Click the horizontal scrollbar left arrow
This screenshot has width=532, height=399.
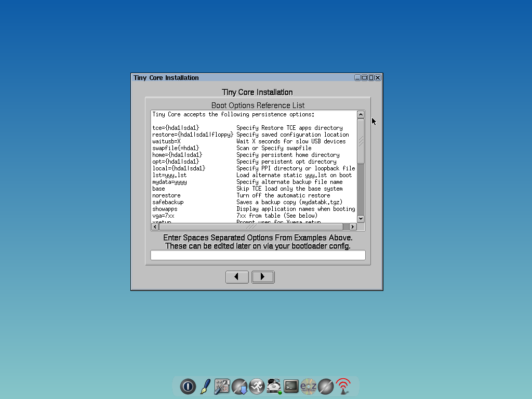[x=154, y=227]
